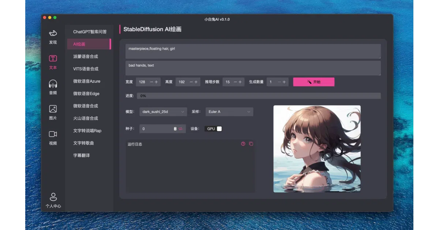The height and width of the screenshot is (230, 439).
Task: Click the negative prompt 'bad hands, text' box
Action: coord(253,68)
